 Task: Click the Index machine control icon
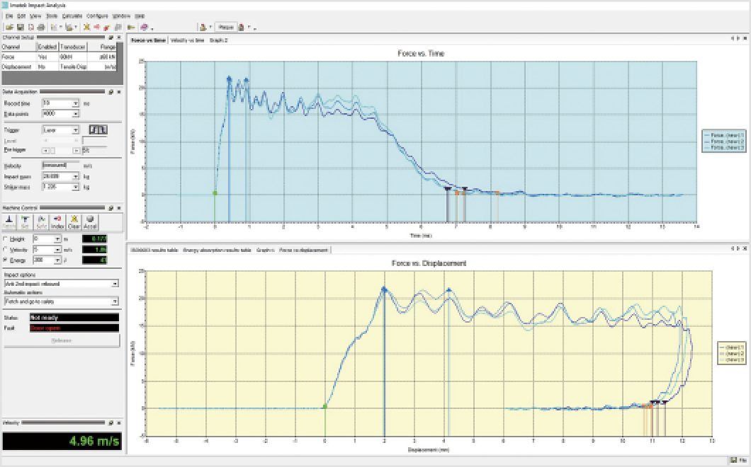58,221
